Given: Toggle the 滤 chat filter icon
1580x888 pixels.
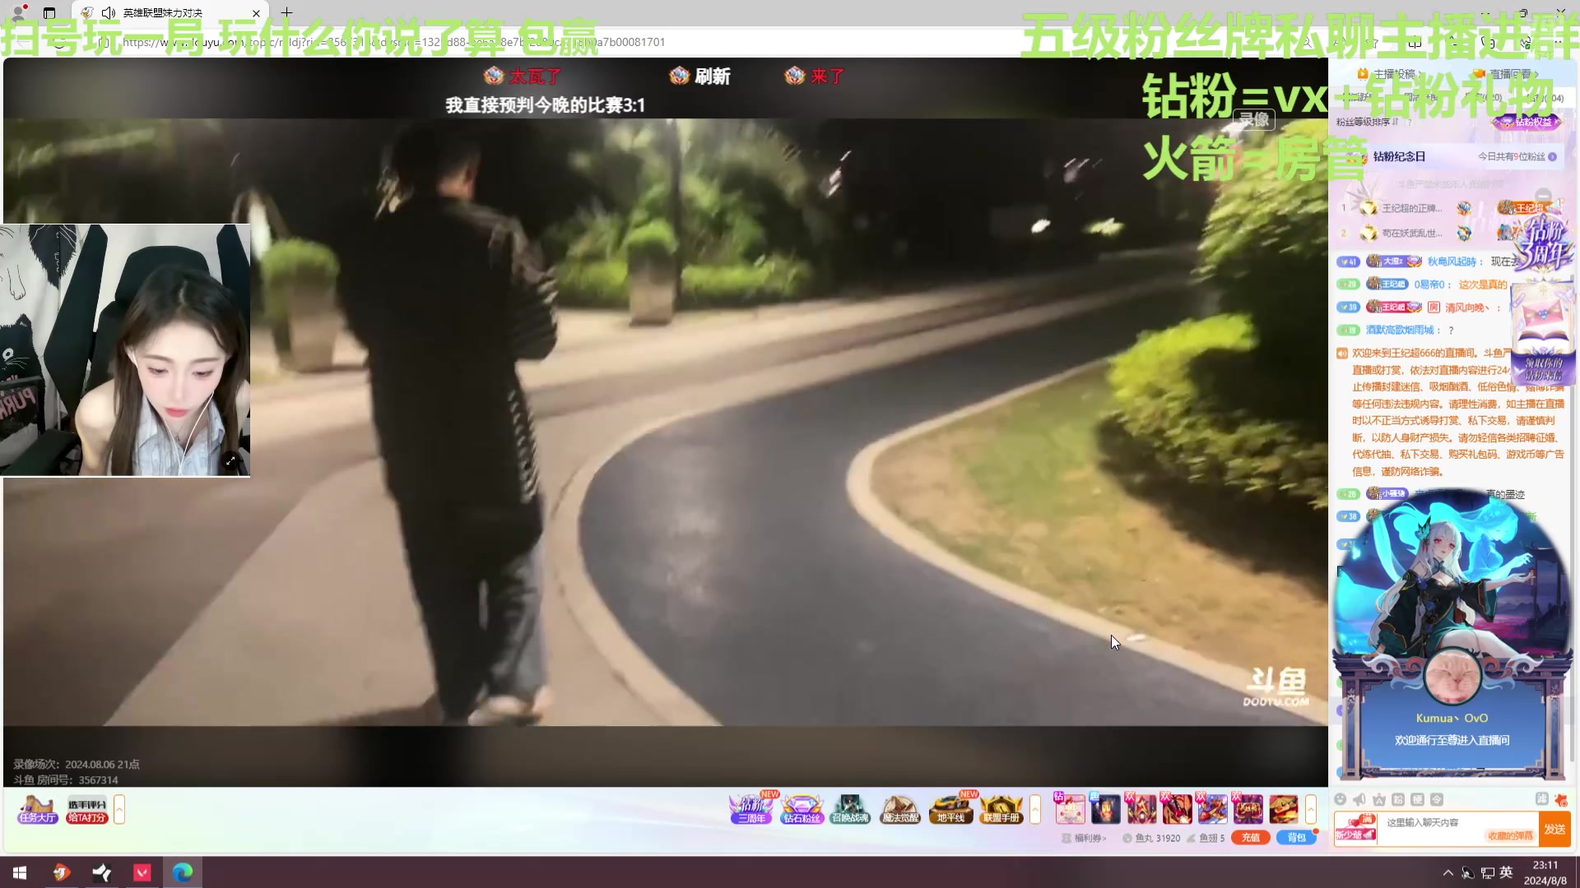Looking at the screenshot, I should point(1541,799).
